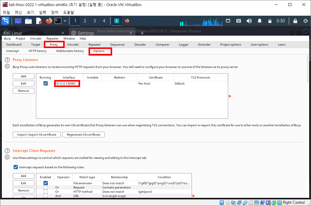The width and height of the screenshot is (311, 206).
Task: Open help for Proxy Listeners section
Action: click(7, 60)
